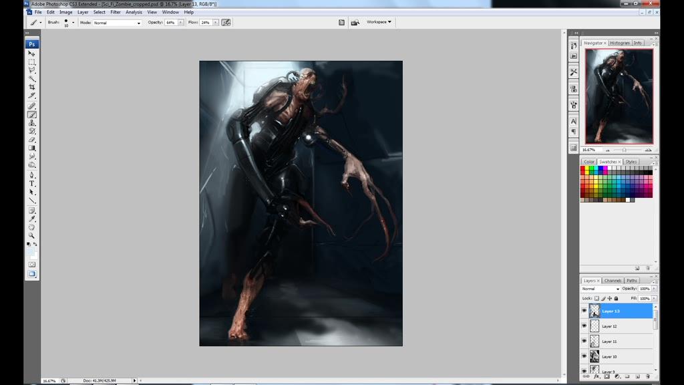Screen dimensions: 684x385
Task: Switch to the Paths tab
Action: pyautogui.click(x=631, y=281)
